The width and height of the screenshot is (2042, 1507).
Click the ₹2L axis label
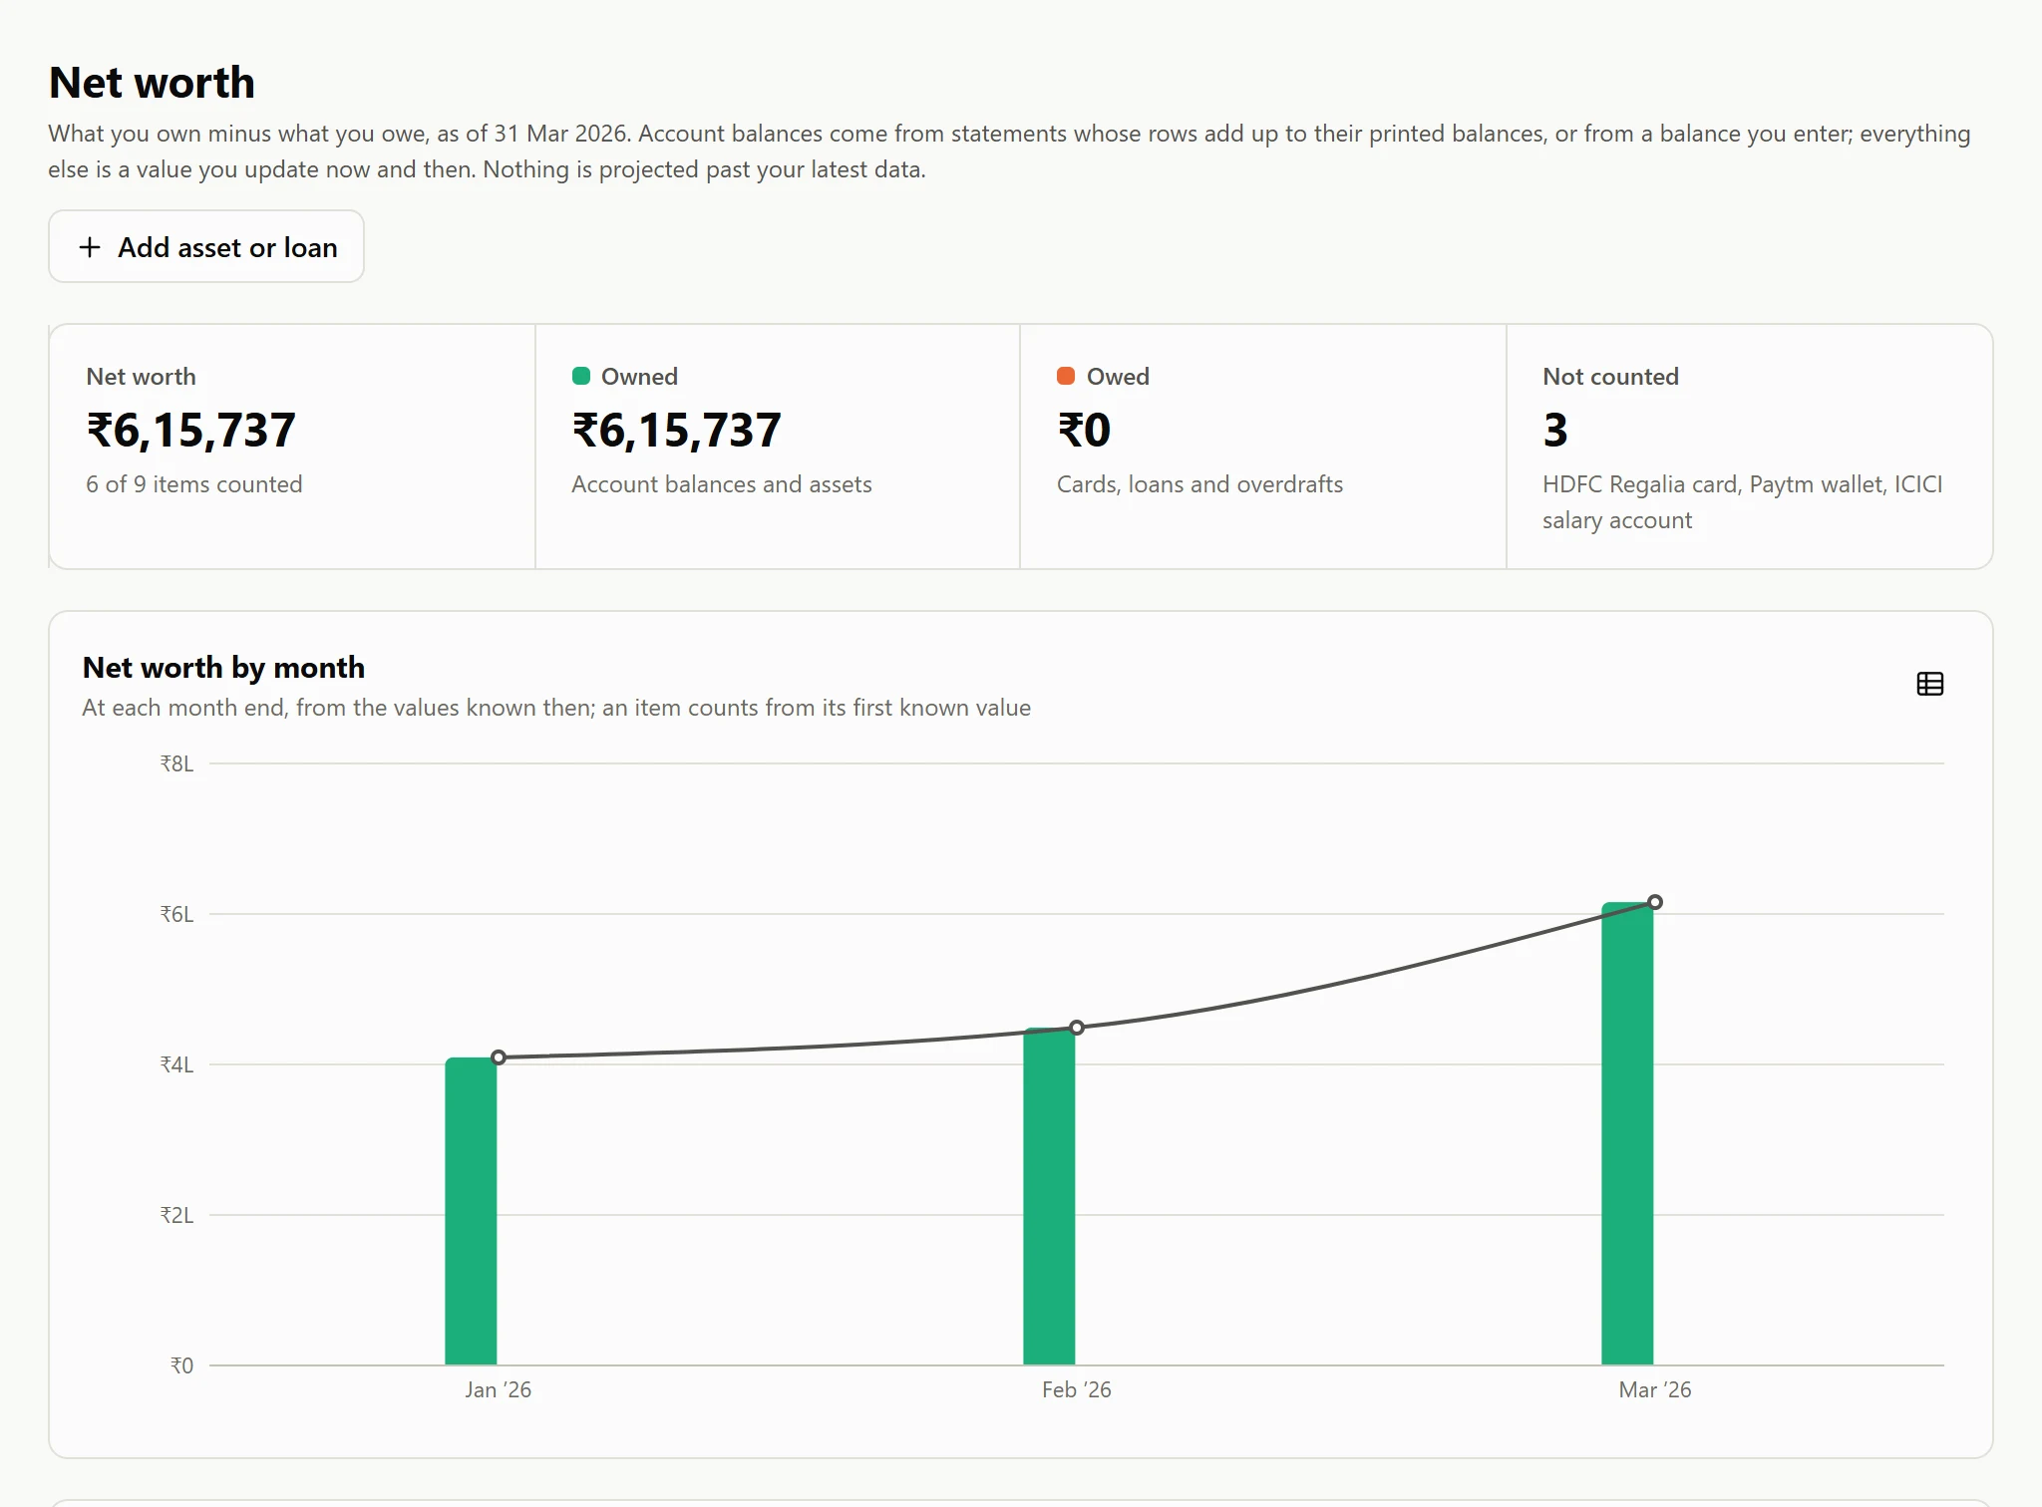177,1216
